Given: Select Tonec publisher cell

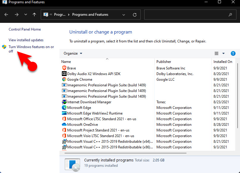Looking at the screenshot, I should (161, 102).
